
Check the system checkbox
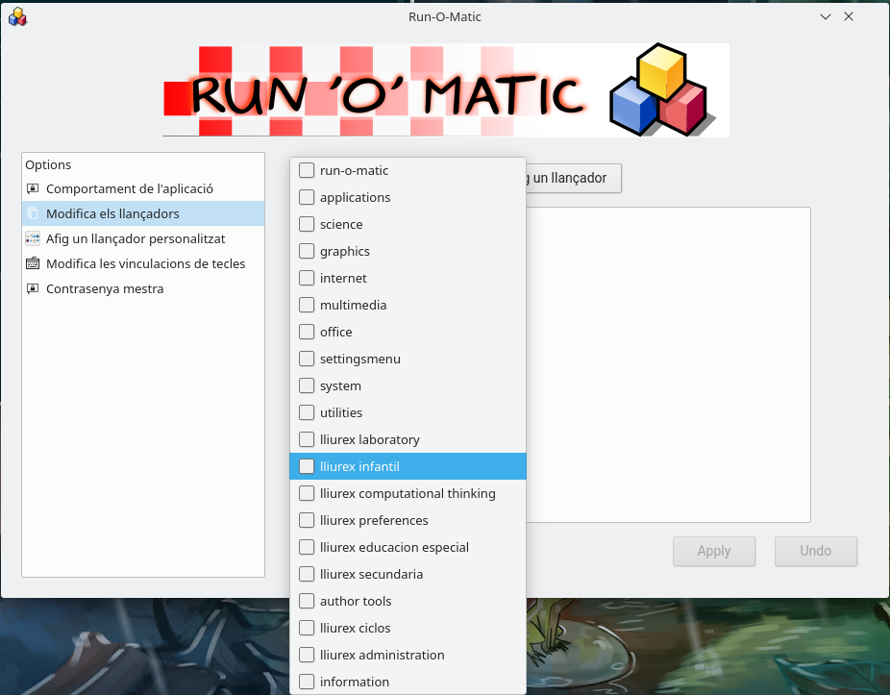[307, 385]
